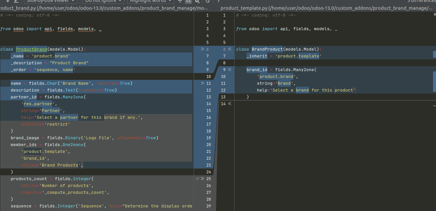Click the _order = 'sequence, name' line
436x211 pixels.
tap(43, 70)
